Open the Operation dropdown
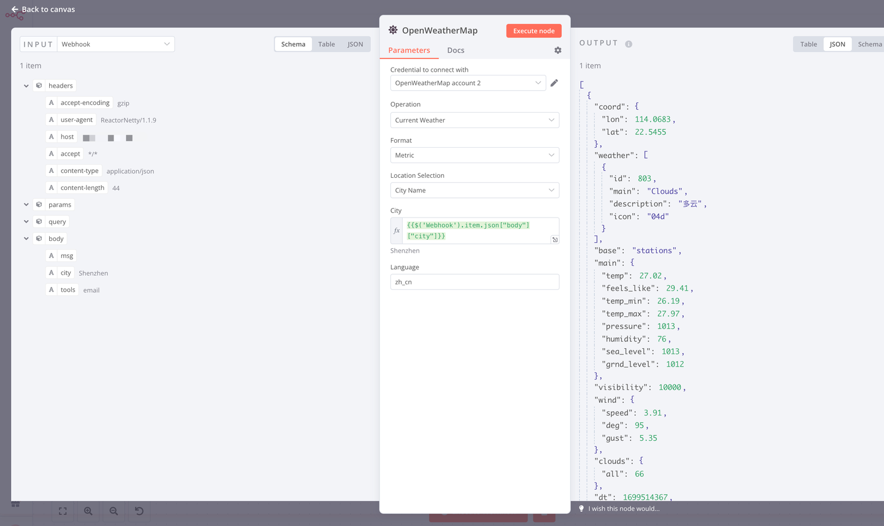884x526 pixels. (x=475, y=120)
